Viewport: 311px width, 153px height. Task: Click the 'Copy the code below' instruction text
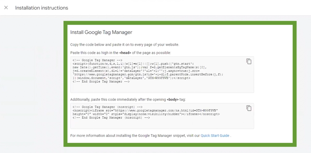tap(125, 45)
